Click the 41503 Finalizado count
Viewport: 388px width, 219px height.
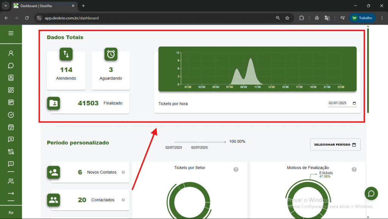(x=88, y=103)
